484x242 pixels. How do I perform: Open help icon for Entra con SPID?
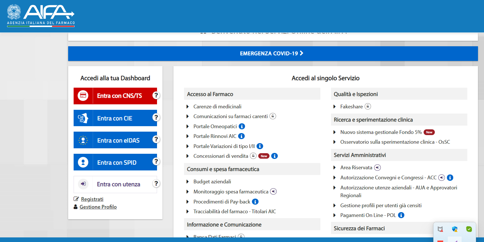156,161
